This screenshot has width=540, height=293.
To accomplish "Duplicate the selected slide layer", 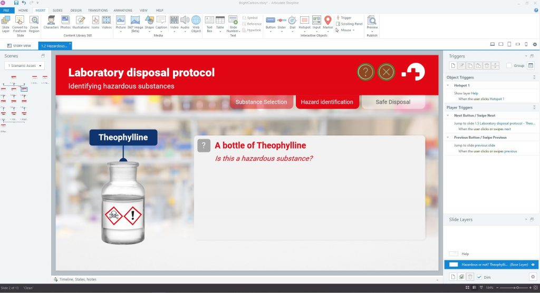I will [x=461, y=277].
